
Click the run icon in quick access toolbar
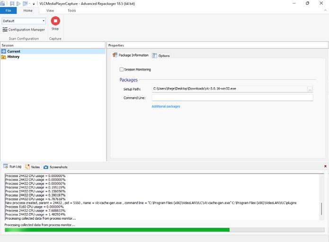18,4
